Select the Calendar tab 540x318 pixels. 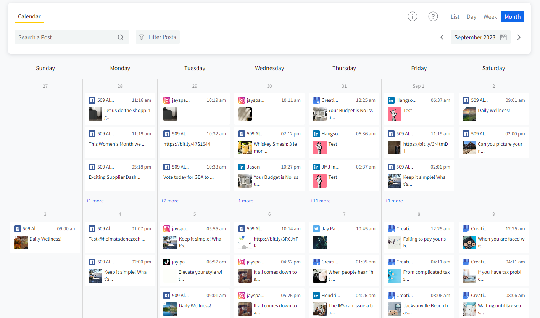[29, 16]
